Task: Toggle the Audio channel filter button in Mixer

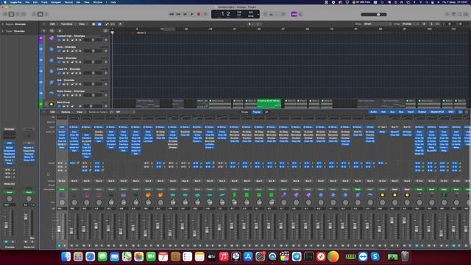Action: pos(373,112)
